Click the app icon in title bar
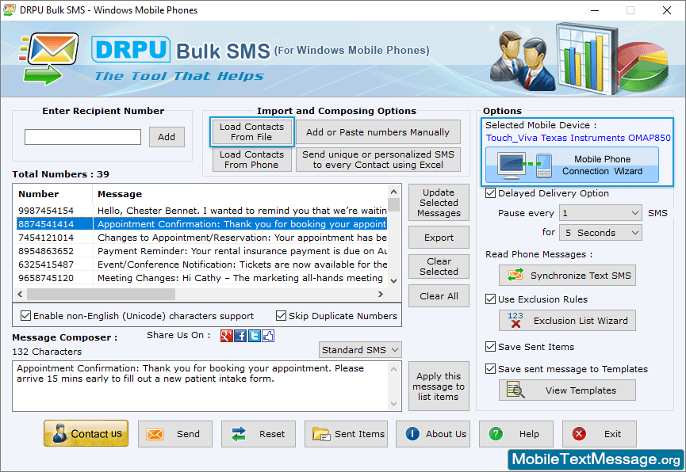This screenshot has height=472, width=686. [x=9, y=10]
